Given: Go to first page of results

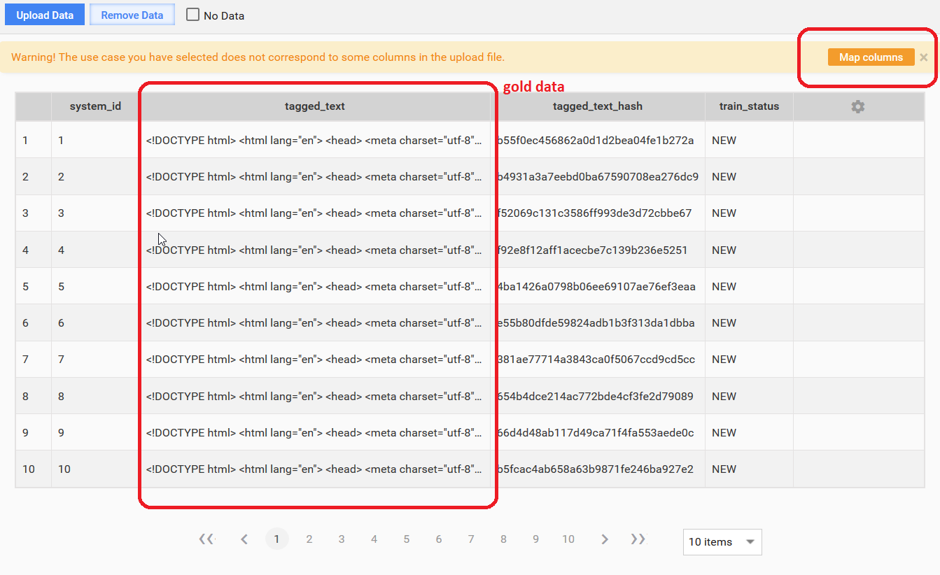Looking at the screenshot, I should [x=206, y=539].
